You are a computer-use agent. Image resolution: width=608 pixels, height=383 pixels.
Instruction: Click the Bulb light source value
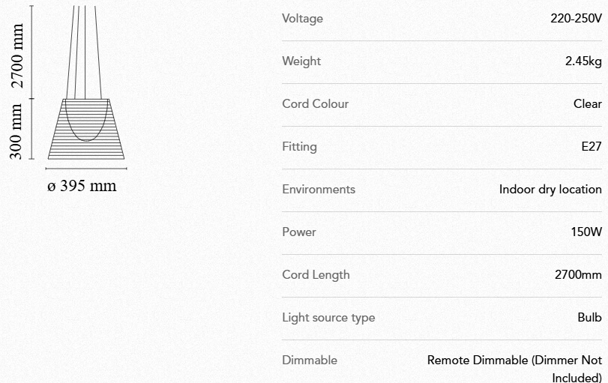[589, 318]
